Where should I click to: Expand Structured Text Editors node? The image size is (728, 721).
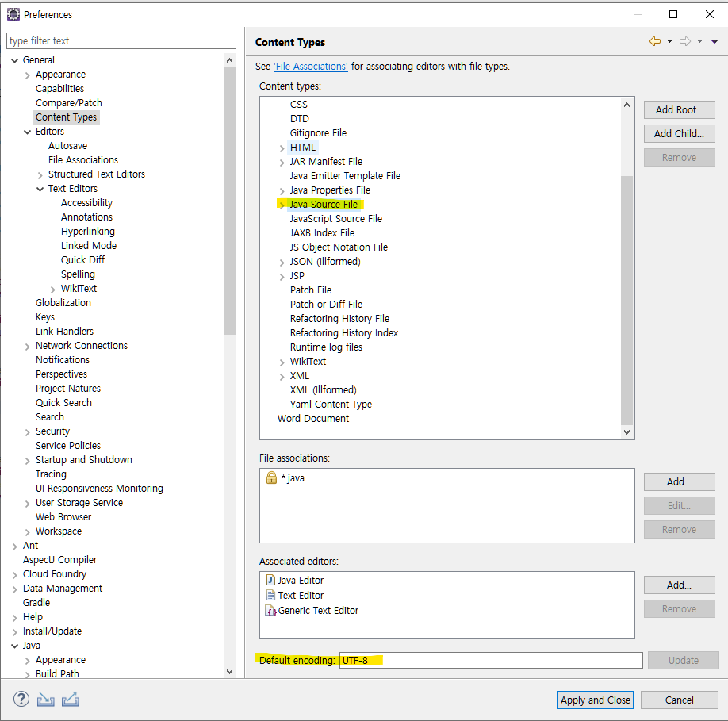40,175
